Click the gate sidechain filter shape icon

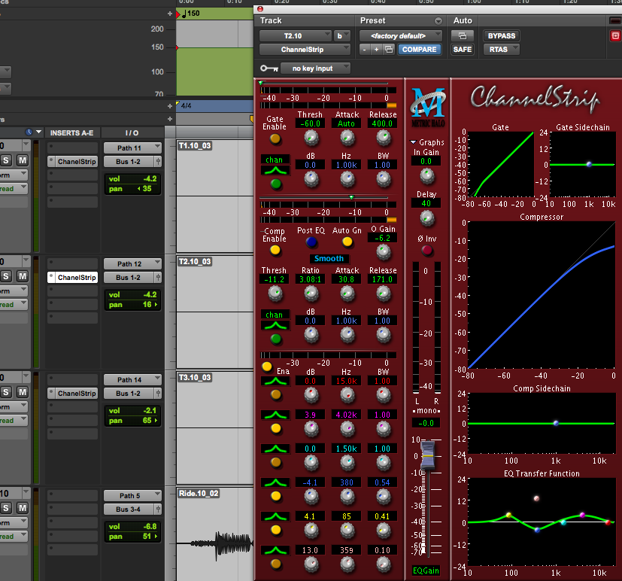275,171
